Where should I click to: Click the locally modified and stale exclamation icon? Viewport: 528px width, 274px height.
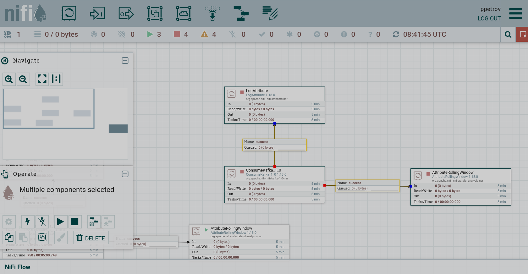344,34
